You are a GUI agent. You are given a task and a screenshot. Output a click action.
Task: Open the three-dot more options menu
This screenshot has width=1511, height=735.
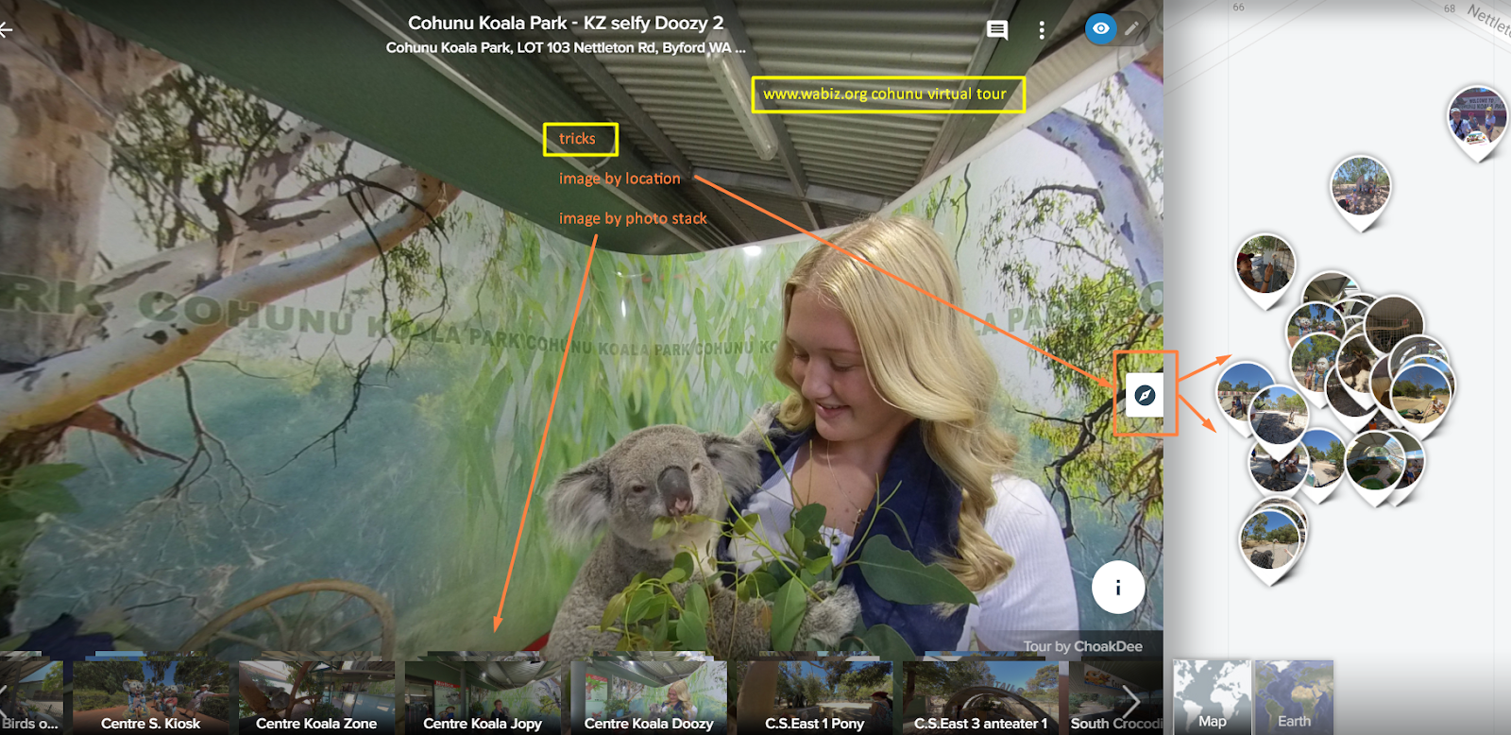[1042, 30]
